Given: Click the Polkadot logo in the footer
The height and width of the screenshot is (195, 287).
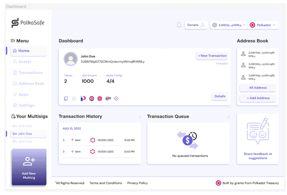Looking at the screenshot, I should (218, 183).
